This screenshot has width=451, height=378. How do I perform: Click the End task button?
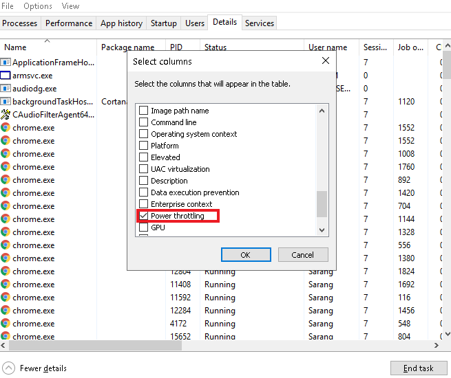[419, 368]
